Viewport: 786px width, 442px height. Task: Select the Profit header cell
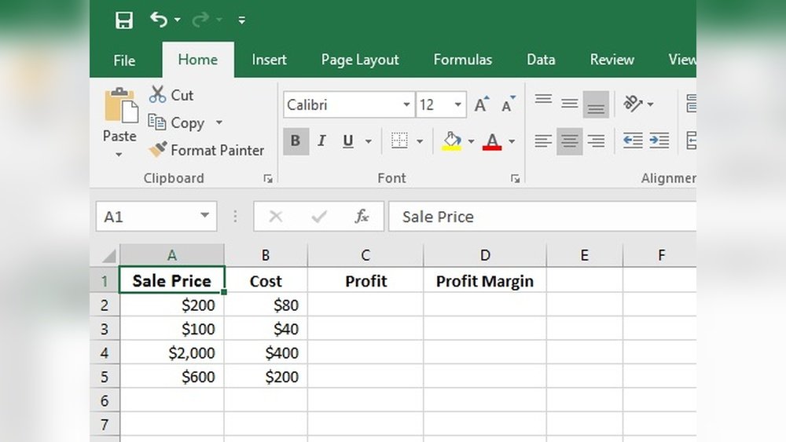(x=365, y=281)
